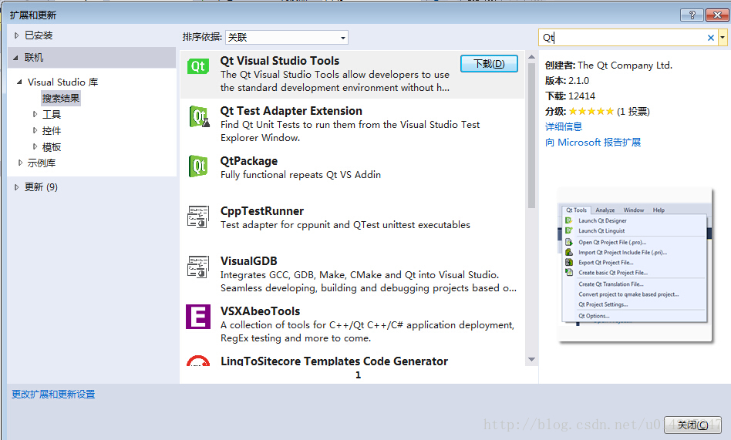The width and height of the screenshot is (731, 440).
Task: Click the 版本: 2.1.0 text
Action: click(x=567, y=81)
